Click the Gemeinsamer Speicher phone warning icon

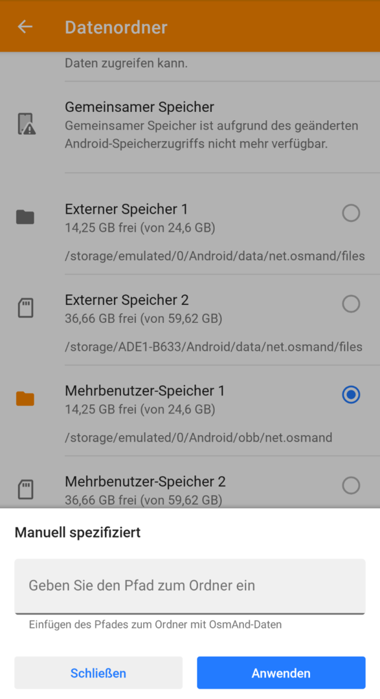click(x=26, y=124)
